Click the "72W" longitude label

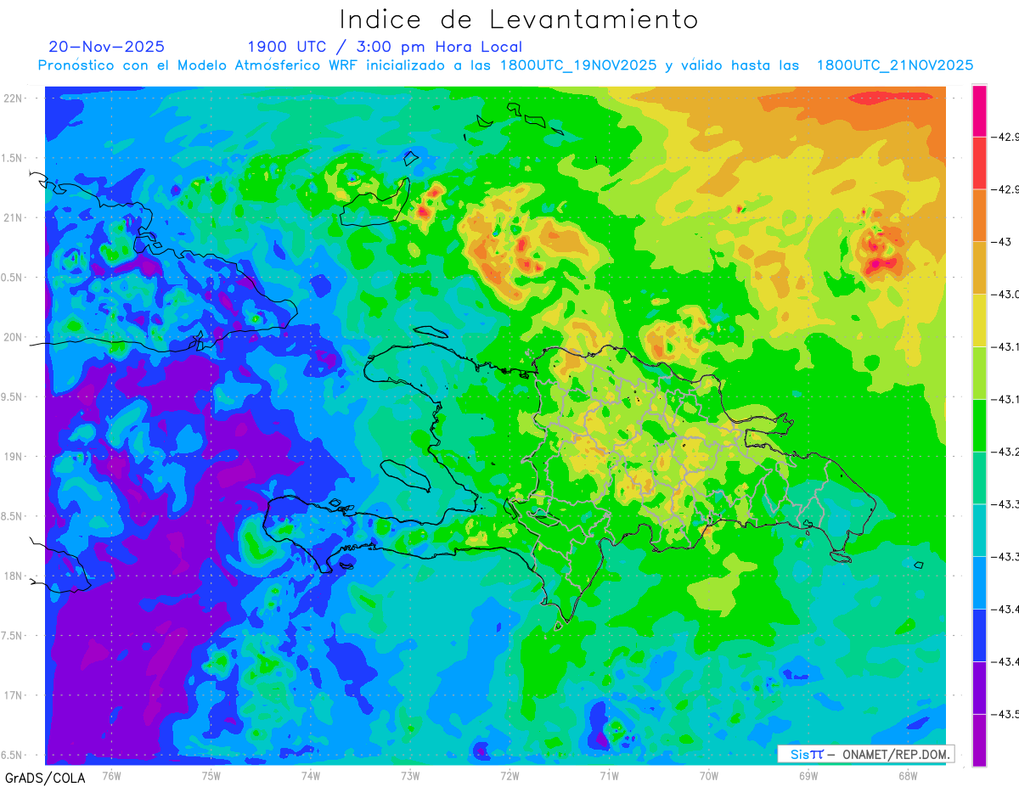[x=509, y=775]
